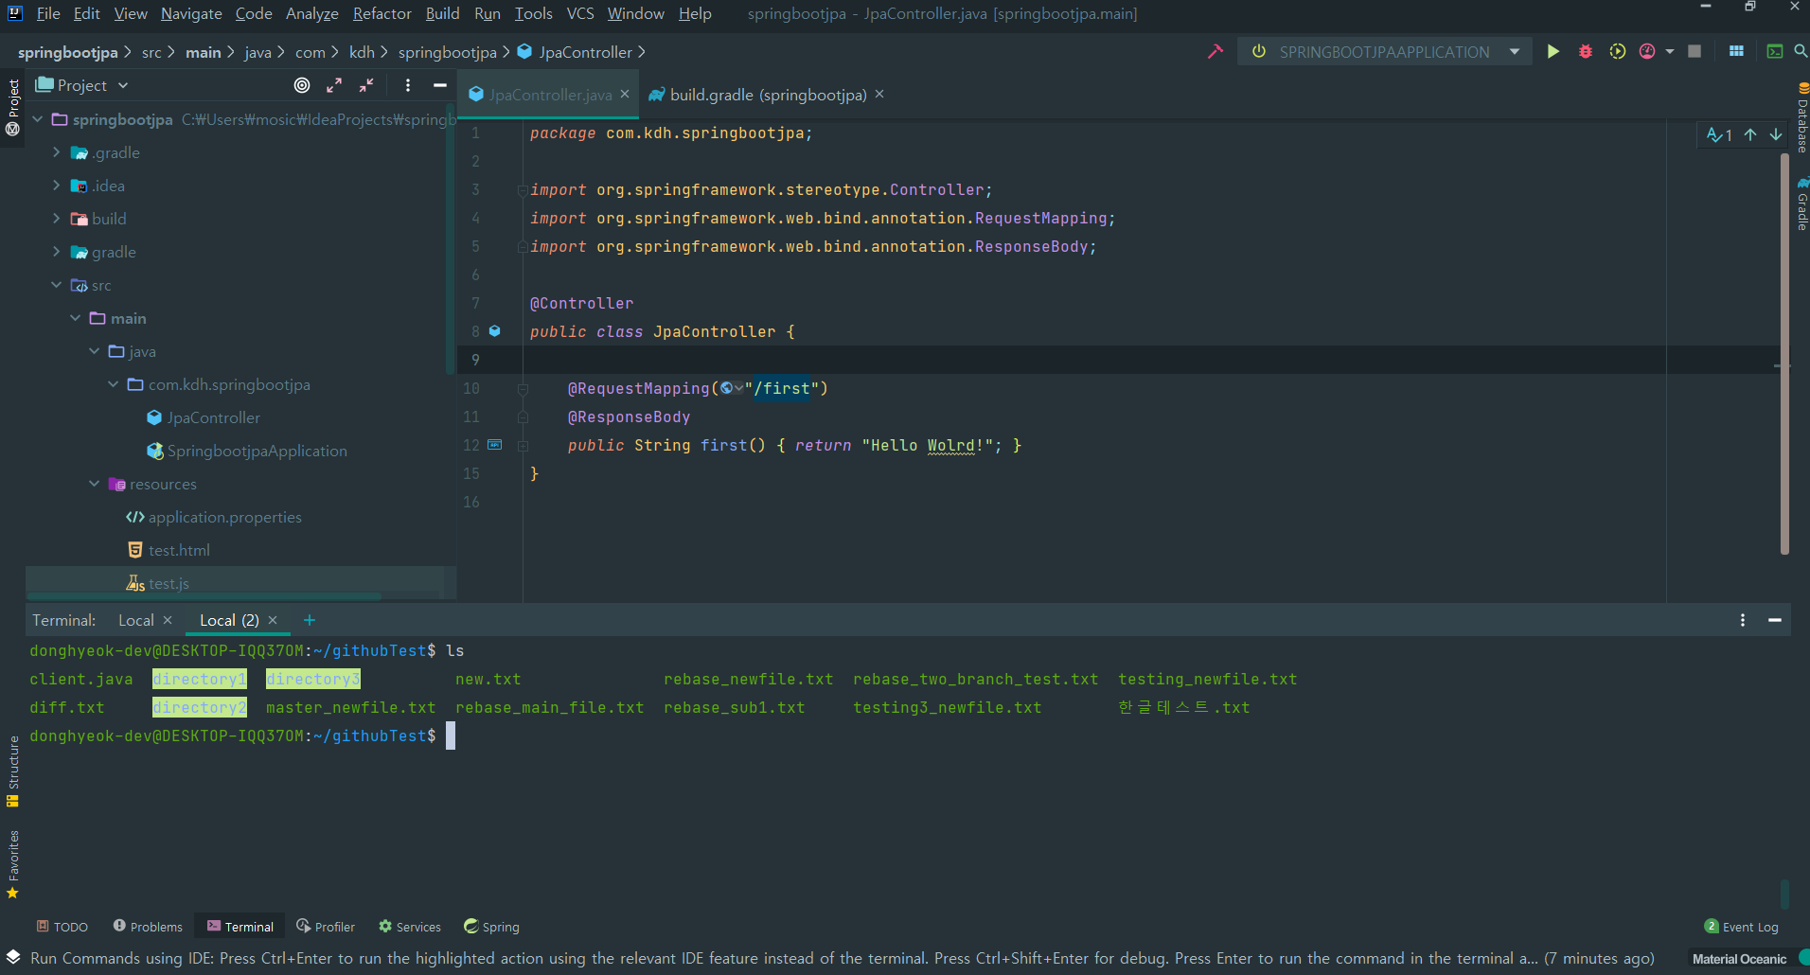The height and width of the screenshot is (975, 1810).
Task: Close the JpaController.java tab
Action: point(625,94)
